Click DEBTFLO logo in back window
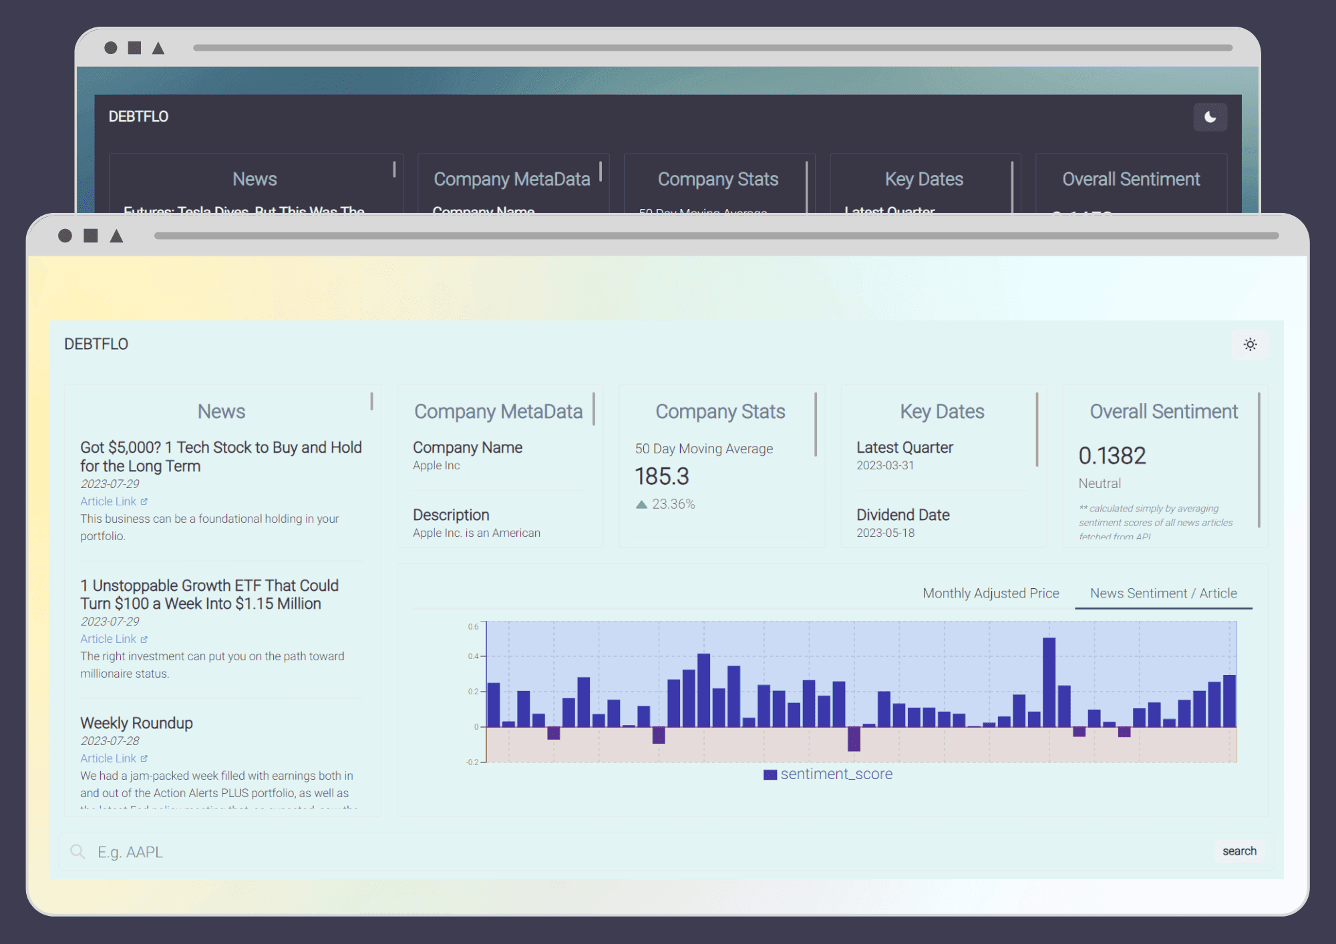Viewport: 1336px width, 944px height. 138,116
